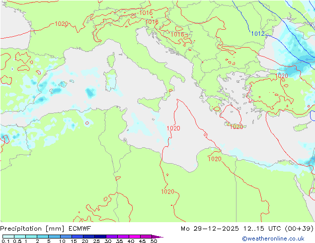The width and height of the screenshot is (315, 243).
Task: Click the topmost 1016 label over the Alps
Action: (146, 13)
